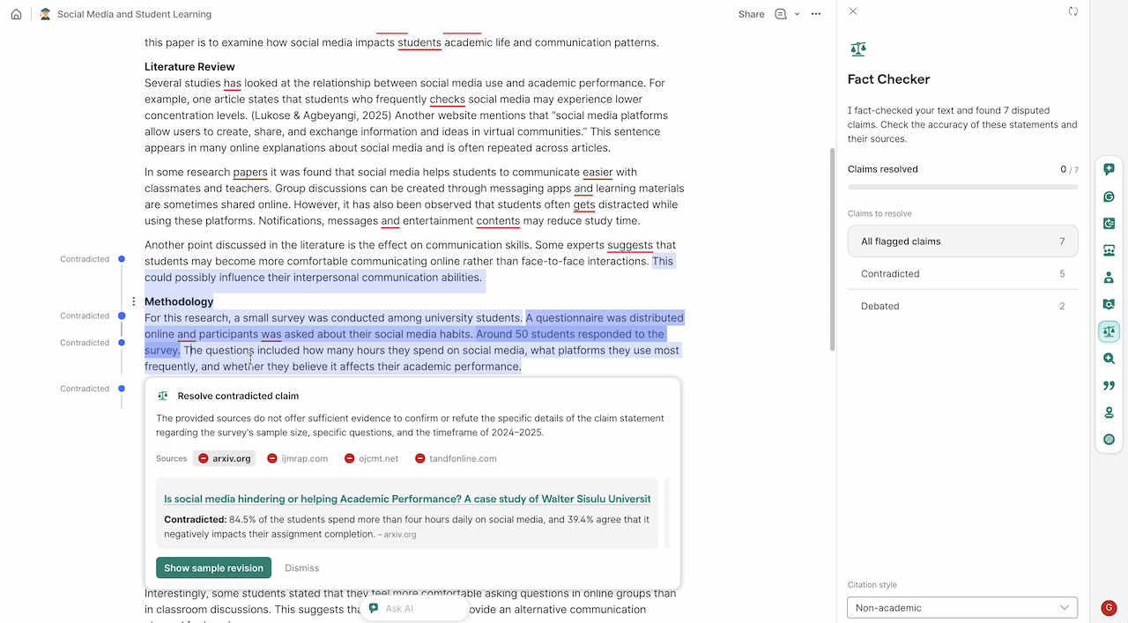The image size is (1128, 623).
Task: Open the comment bubble tool atop the right sidebar
Action: coord(1109,169)
